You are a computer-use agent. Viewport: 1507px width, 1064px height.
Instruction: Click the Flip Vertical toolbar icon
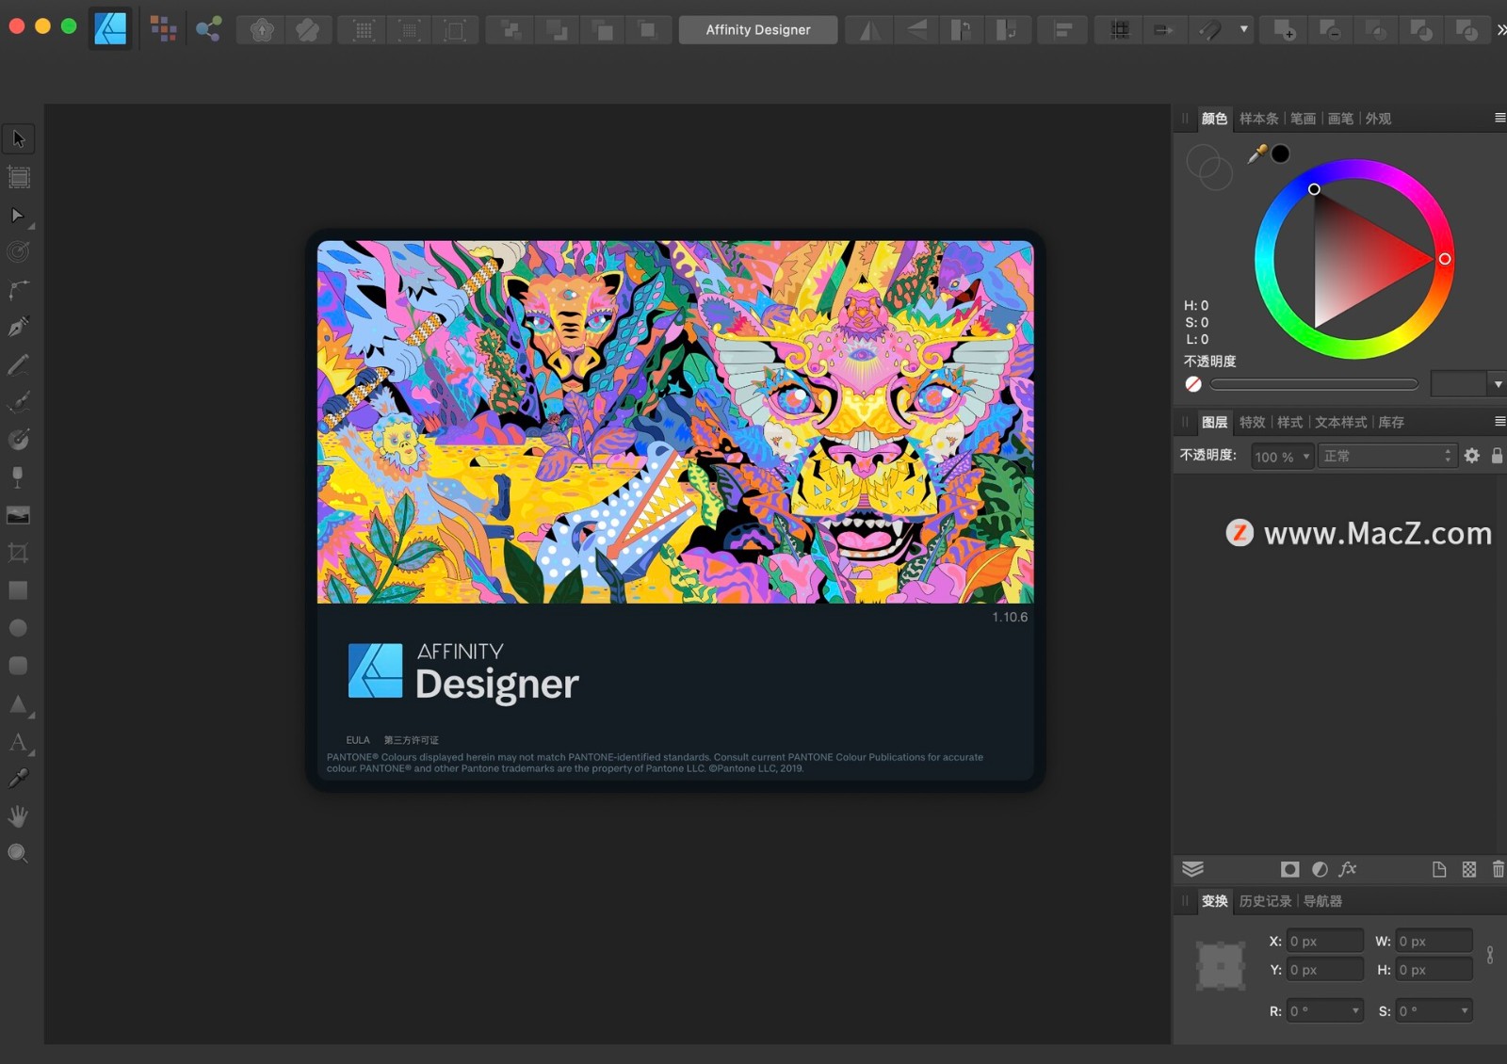pos(916,30)
